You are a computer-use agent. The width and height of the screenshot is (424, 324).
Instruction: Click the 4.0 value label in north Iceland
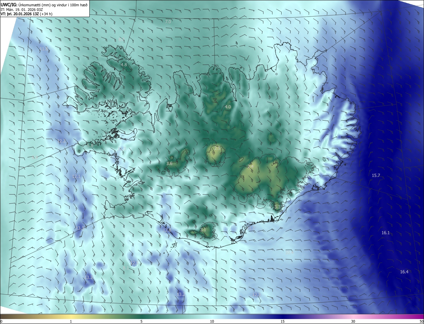point(228,107)
